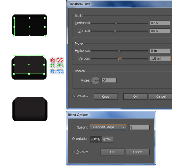Screen dimensions: 172x166
Task: Click the Scale Vertical 84% field
Action: [160, 31]
